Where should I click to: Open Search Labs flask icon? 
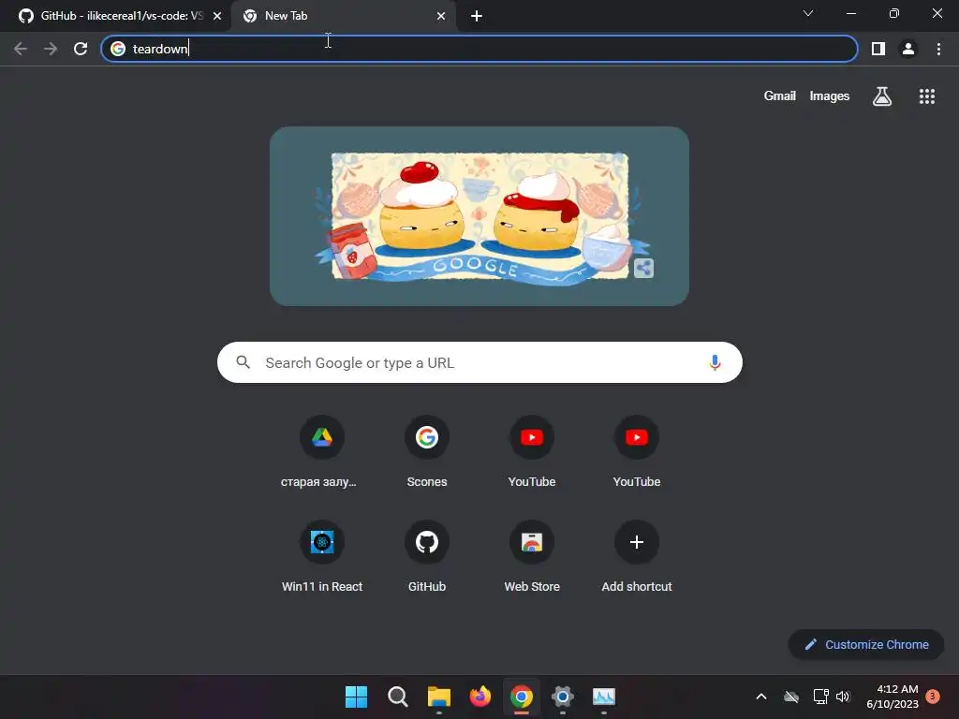(882, 96)
